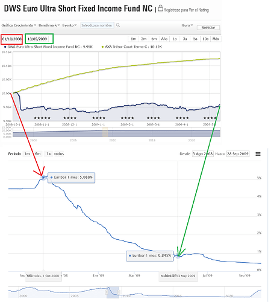Click the Euribor 5,088% data point
Viewport: 271px width, 302px height.
(x=43, y=178)
